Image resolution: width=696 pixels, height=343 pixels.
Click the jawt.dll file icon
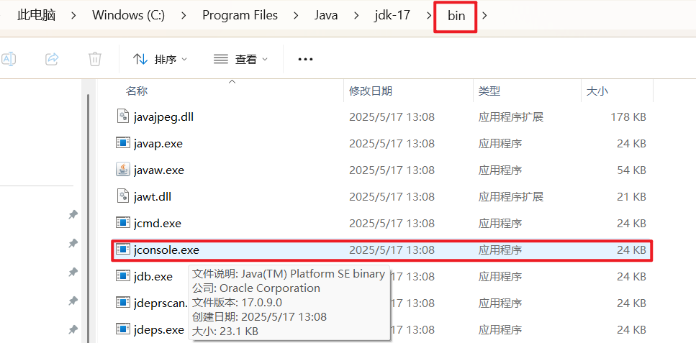coord(122,196)
